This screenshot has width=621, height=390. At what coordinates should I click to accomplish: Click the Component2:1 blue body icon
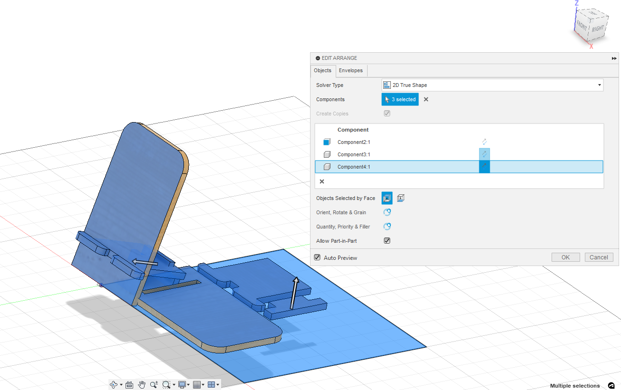327,142
